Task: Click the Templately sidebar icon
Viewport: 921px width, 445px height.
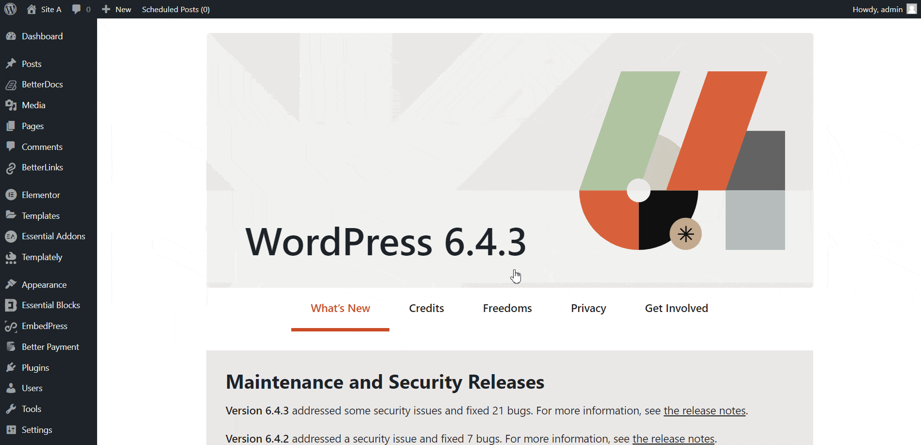Action: click(x=11, y=257)
